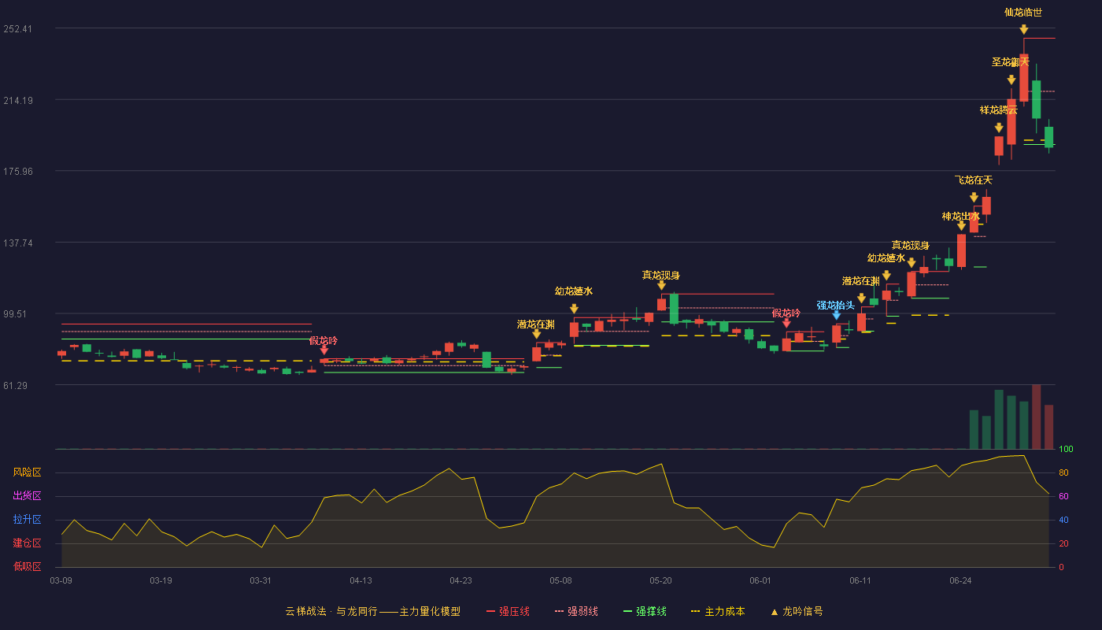Click the 05-08 date label
This screenshot has height=630, width=1102.
tap(560, 580)
